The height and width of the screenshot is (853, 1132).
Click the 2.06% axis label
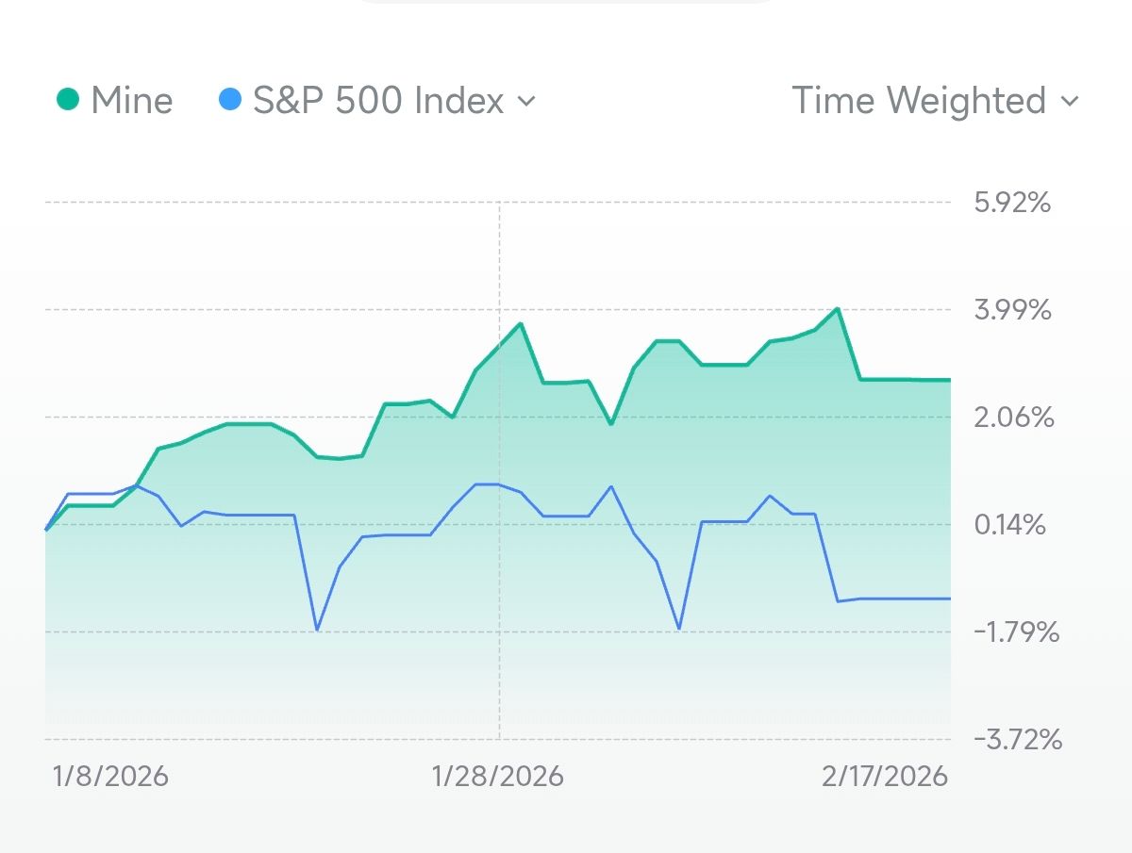1011,417
